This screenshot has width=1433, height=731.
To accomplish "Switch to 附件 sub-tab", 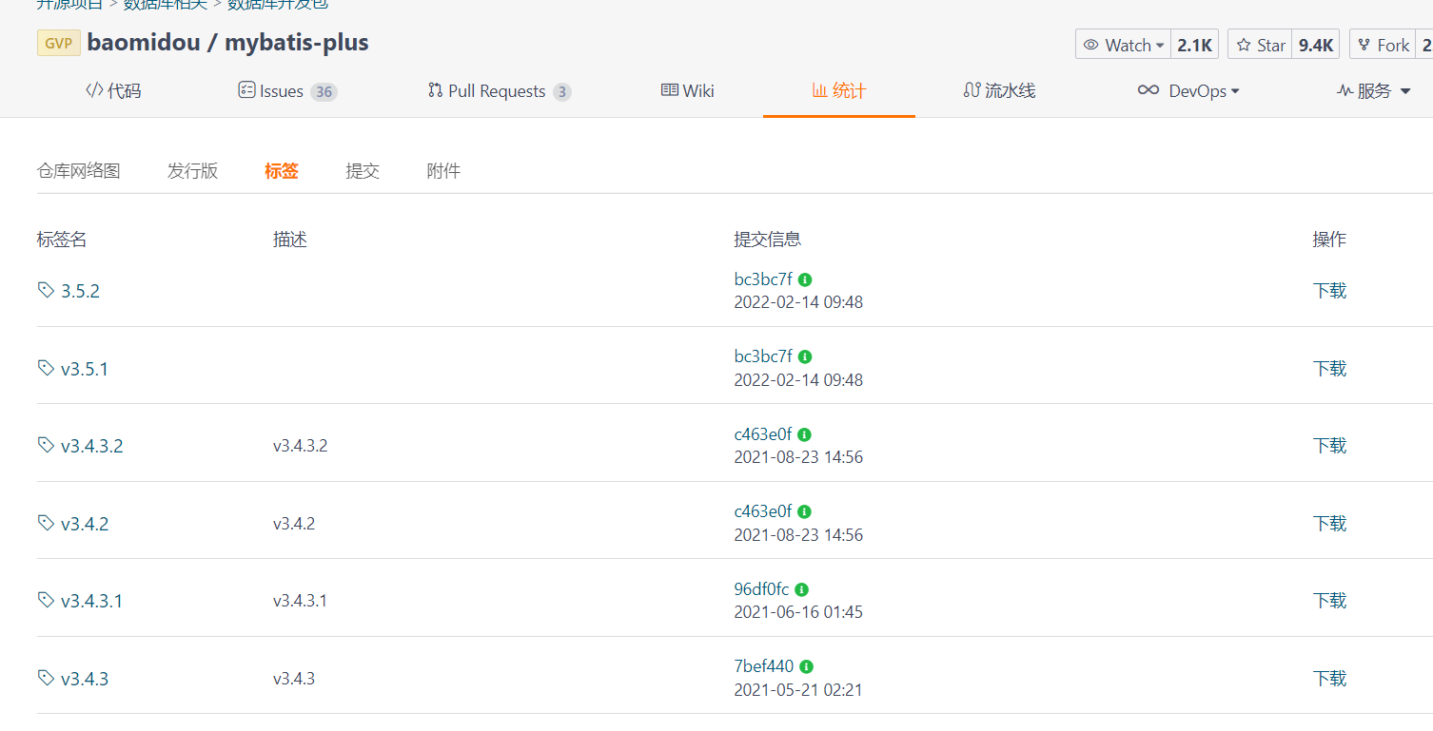I will [443, 171].
